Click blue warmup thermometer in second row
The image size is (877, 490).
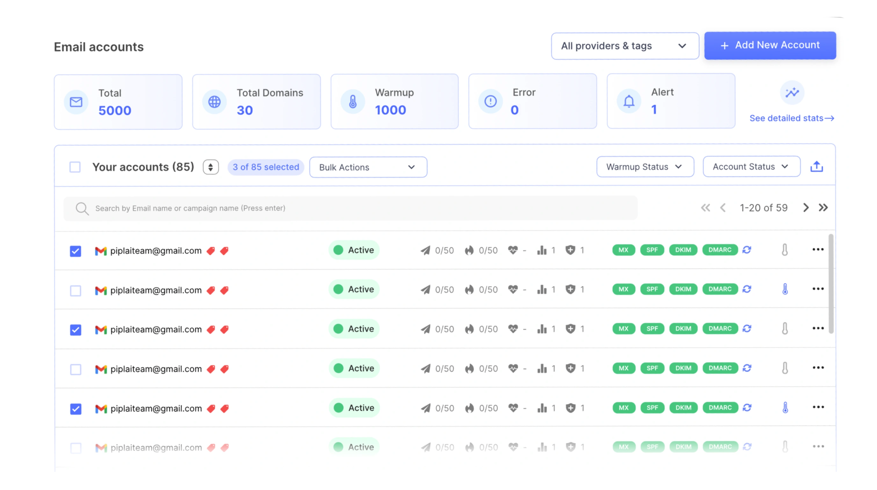coord(785,289)
